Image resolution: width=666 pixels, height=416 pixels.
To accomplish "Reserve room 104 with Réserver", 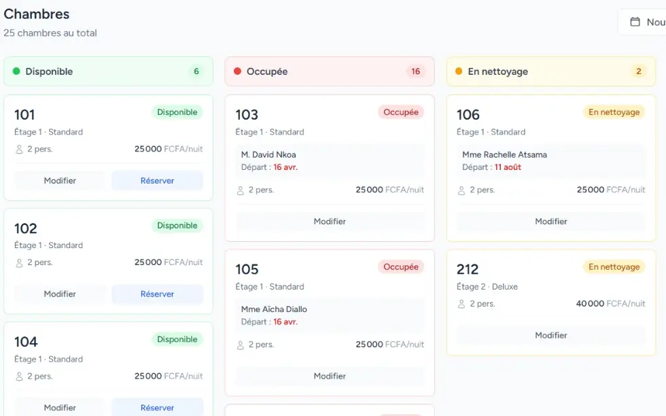I will point(157,407).
